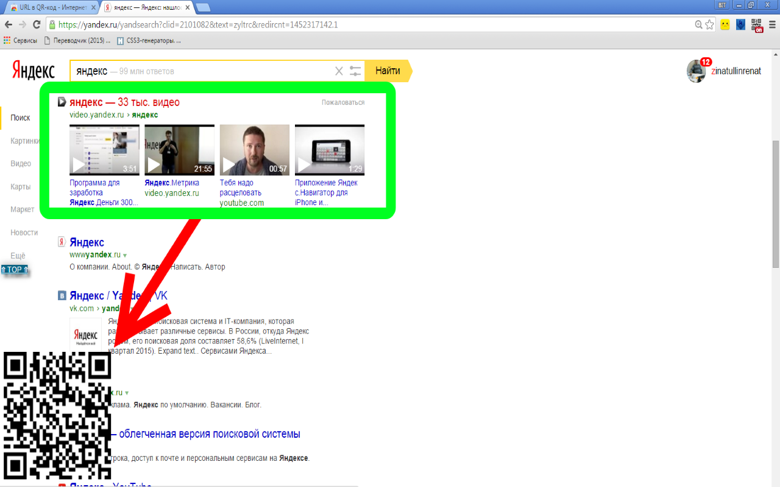Open the Chrome hamburger menu
Screen dimensions: 780x487
[771, 25]
